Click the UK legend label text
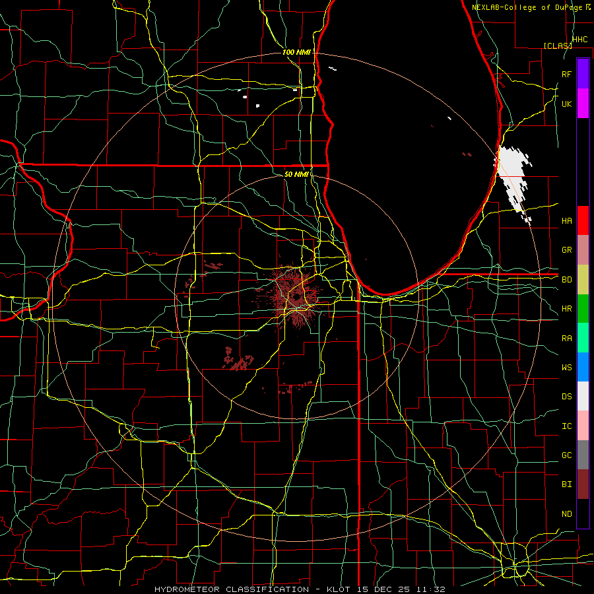 (567, 104)
